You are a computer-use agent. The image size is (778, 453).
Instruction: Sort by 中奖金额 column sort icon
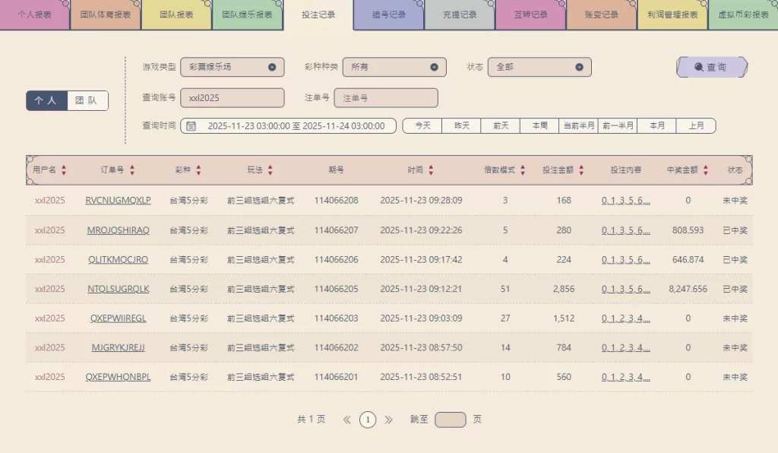pyautogui.click(x=705, y=170)
